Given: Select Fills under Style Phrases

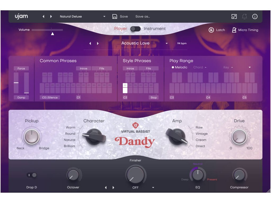Looking at the screenshot, I should pos(148,68).
